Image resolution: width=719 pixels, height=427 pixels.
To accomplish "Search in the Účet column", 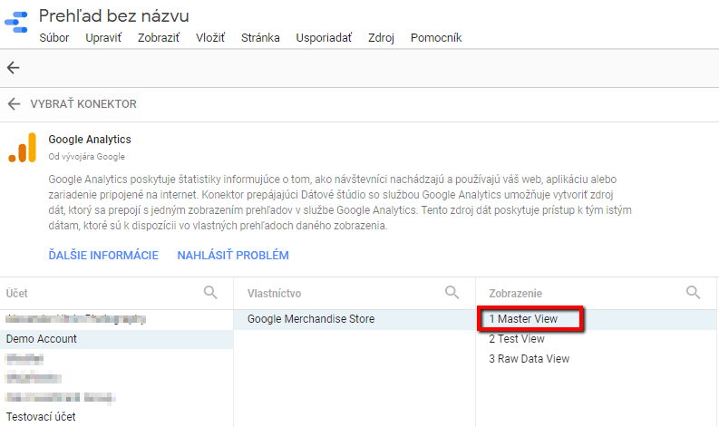I will pos(210,292).
